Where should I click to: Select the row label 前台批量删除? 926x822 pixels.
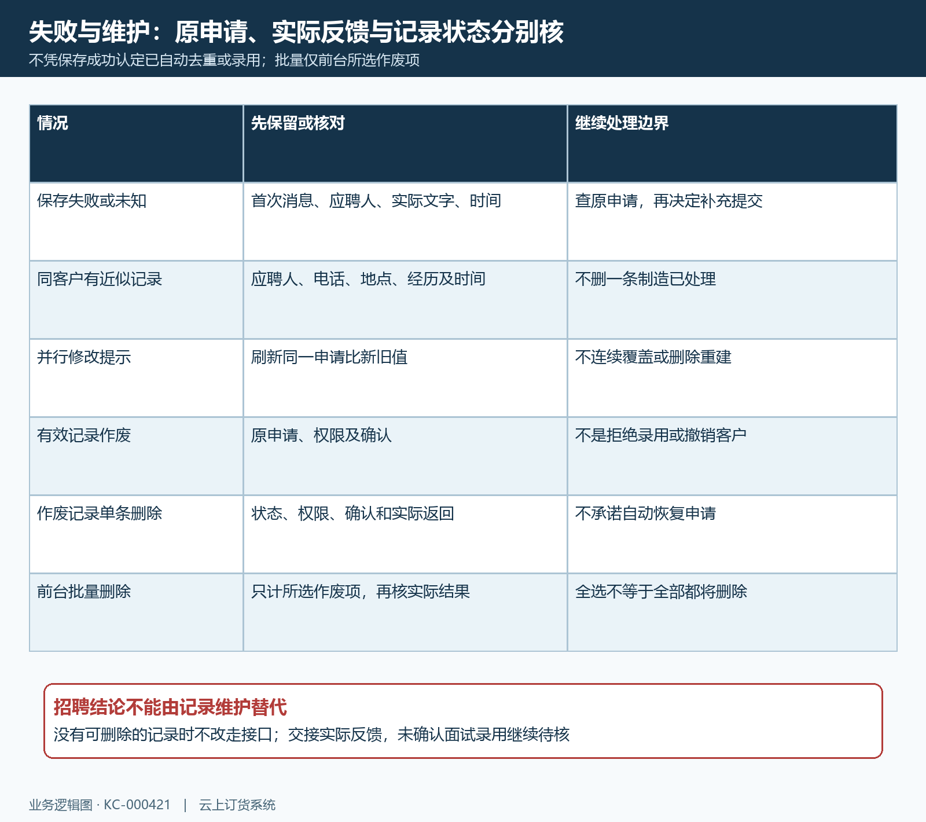137,612
